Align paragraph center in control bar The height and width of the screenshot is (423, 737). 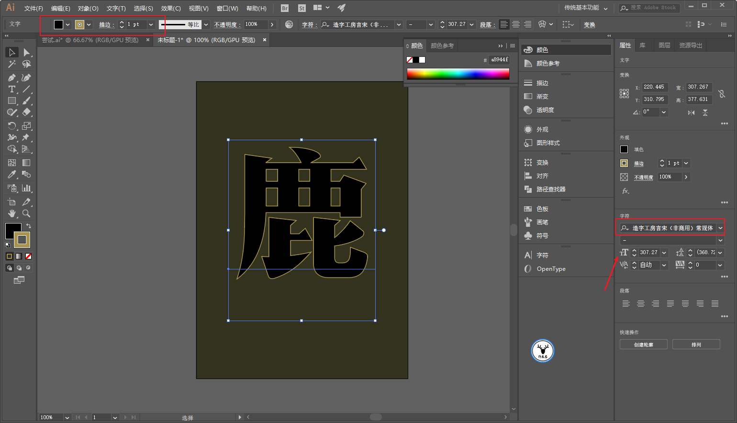point(516,24)
